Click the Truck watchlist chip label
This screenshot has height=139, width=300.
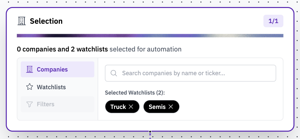(118, 107)
